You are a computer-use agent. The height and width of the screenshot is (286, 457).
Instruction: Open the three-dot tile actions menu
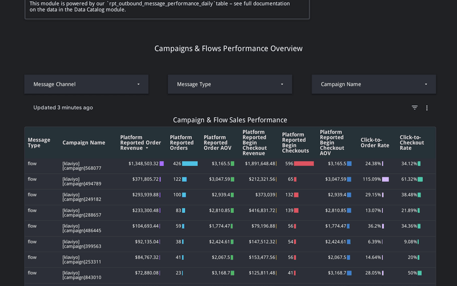(427, 108)
